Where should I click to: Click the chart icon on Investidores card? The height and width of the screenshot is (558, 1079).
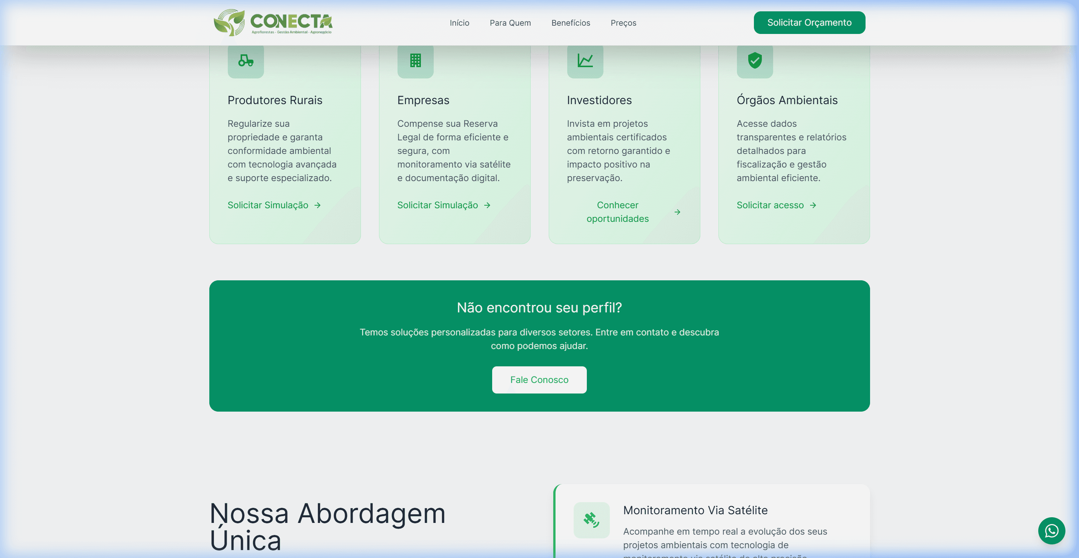click(585, 61)
